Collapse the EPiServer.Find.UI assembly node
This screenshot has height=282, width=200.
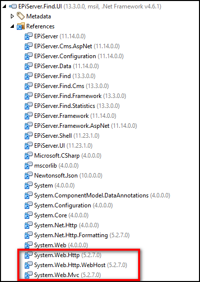(x=4, y=6)
